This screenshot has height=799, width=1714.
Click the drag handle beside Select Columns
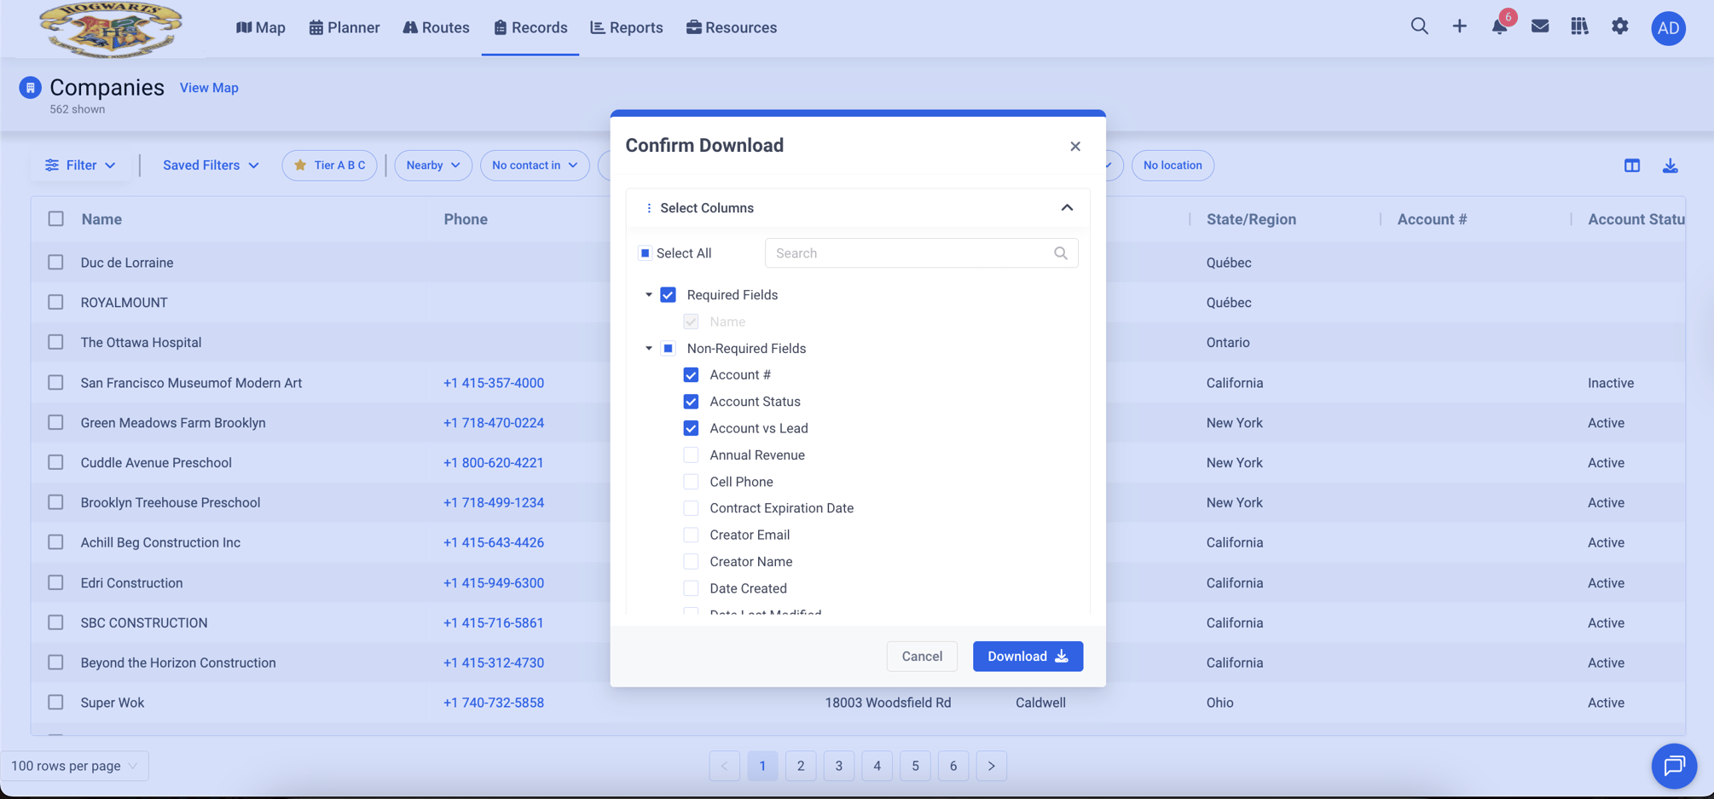pyautogui.click(x=648, y=208)
